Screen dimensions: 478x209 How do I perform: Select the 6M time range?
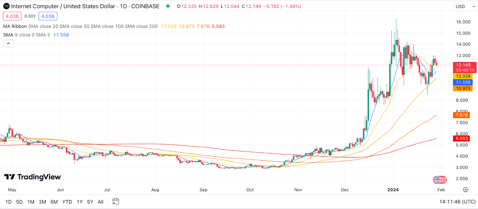(54, 202)
